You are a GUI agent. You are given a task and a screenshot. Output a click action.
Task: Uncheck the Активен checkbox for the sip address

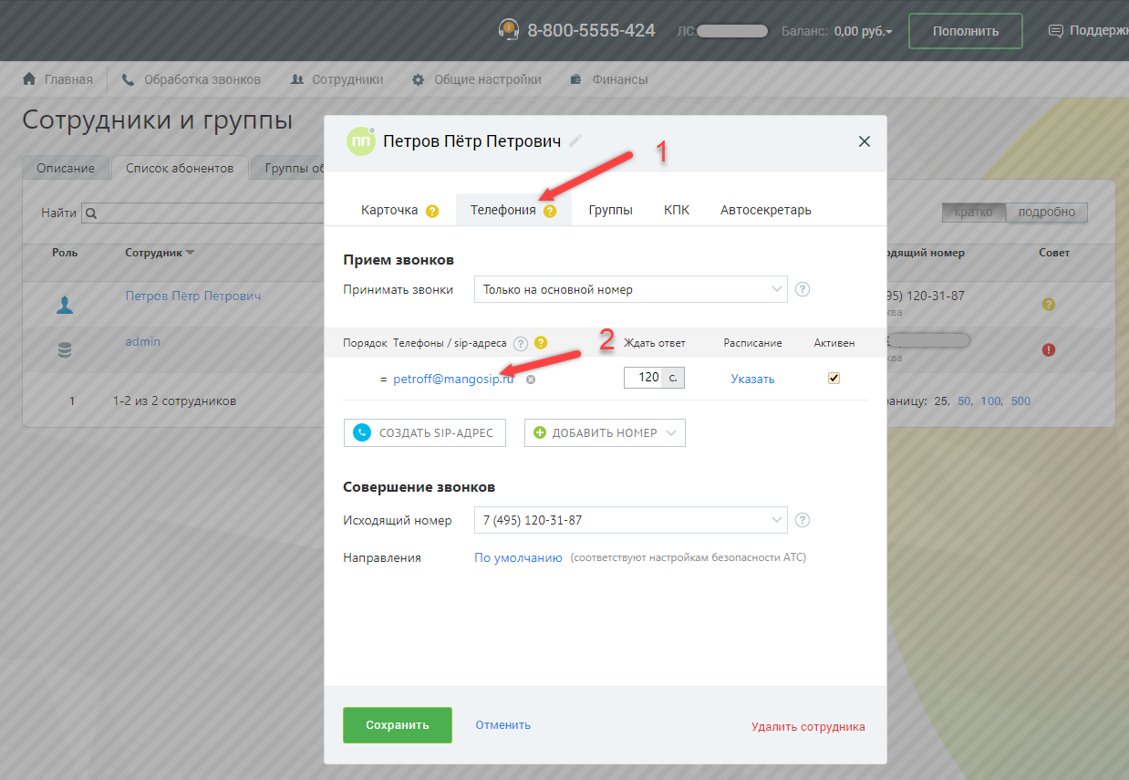(834, 379)
